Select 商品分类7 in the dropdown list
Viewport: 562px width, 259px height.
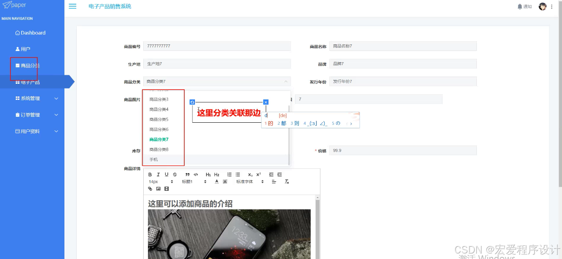[216, 139]
